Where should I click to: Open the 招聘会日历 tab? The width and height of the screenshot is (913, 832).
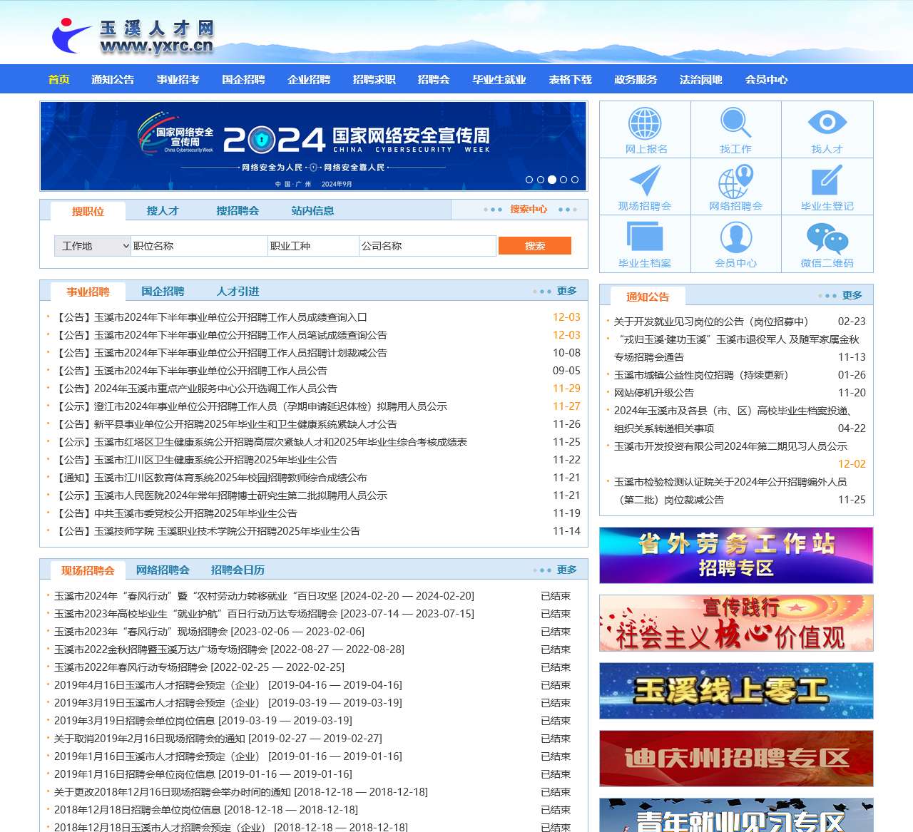pos(235,570)
